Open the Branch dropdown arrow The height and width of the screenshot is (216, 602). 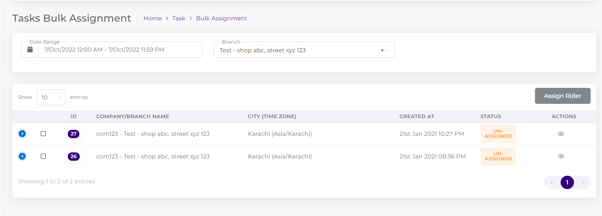(387, 50)
